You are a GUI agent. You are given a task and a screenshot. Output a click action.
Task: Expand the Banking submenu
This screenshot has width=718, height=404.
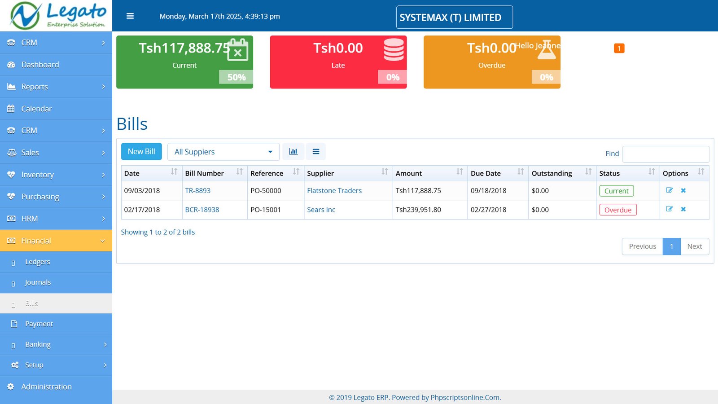56,344
